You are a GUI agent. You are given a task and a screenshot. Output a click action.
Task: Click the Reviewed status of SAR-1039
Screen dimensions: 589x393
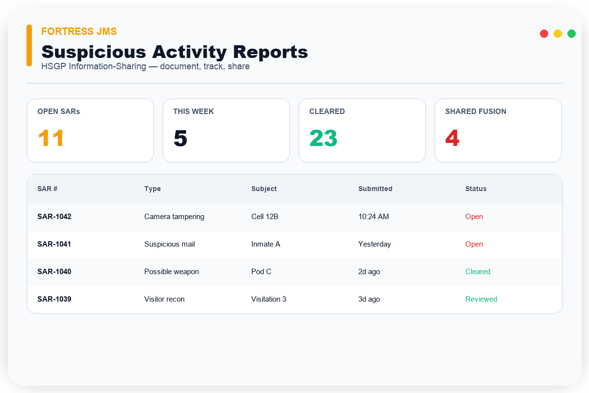[482, 299]
